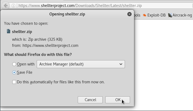Click the shellter.zip archive file icon
The image size is (193, 111).
point(9,31)
